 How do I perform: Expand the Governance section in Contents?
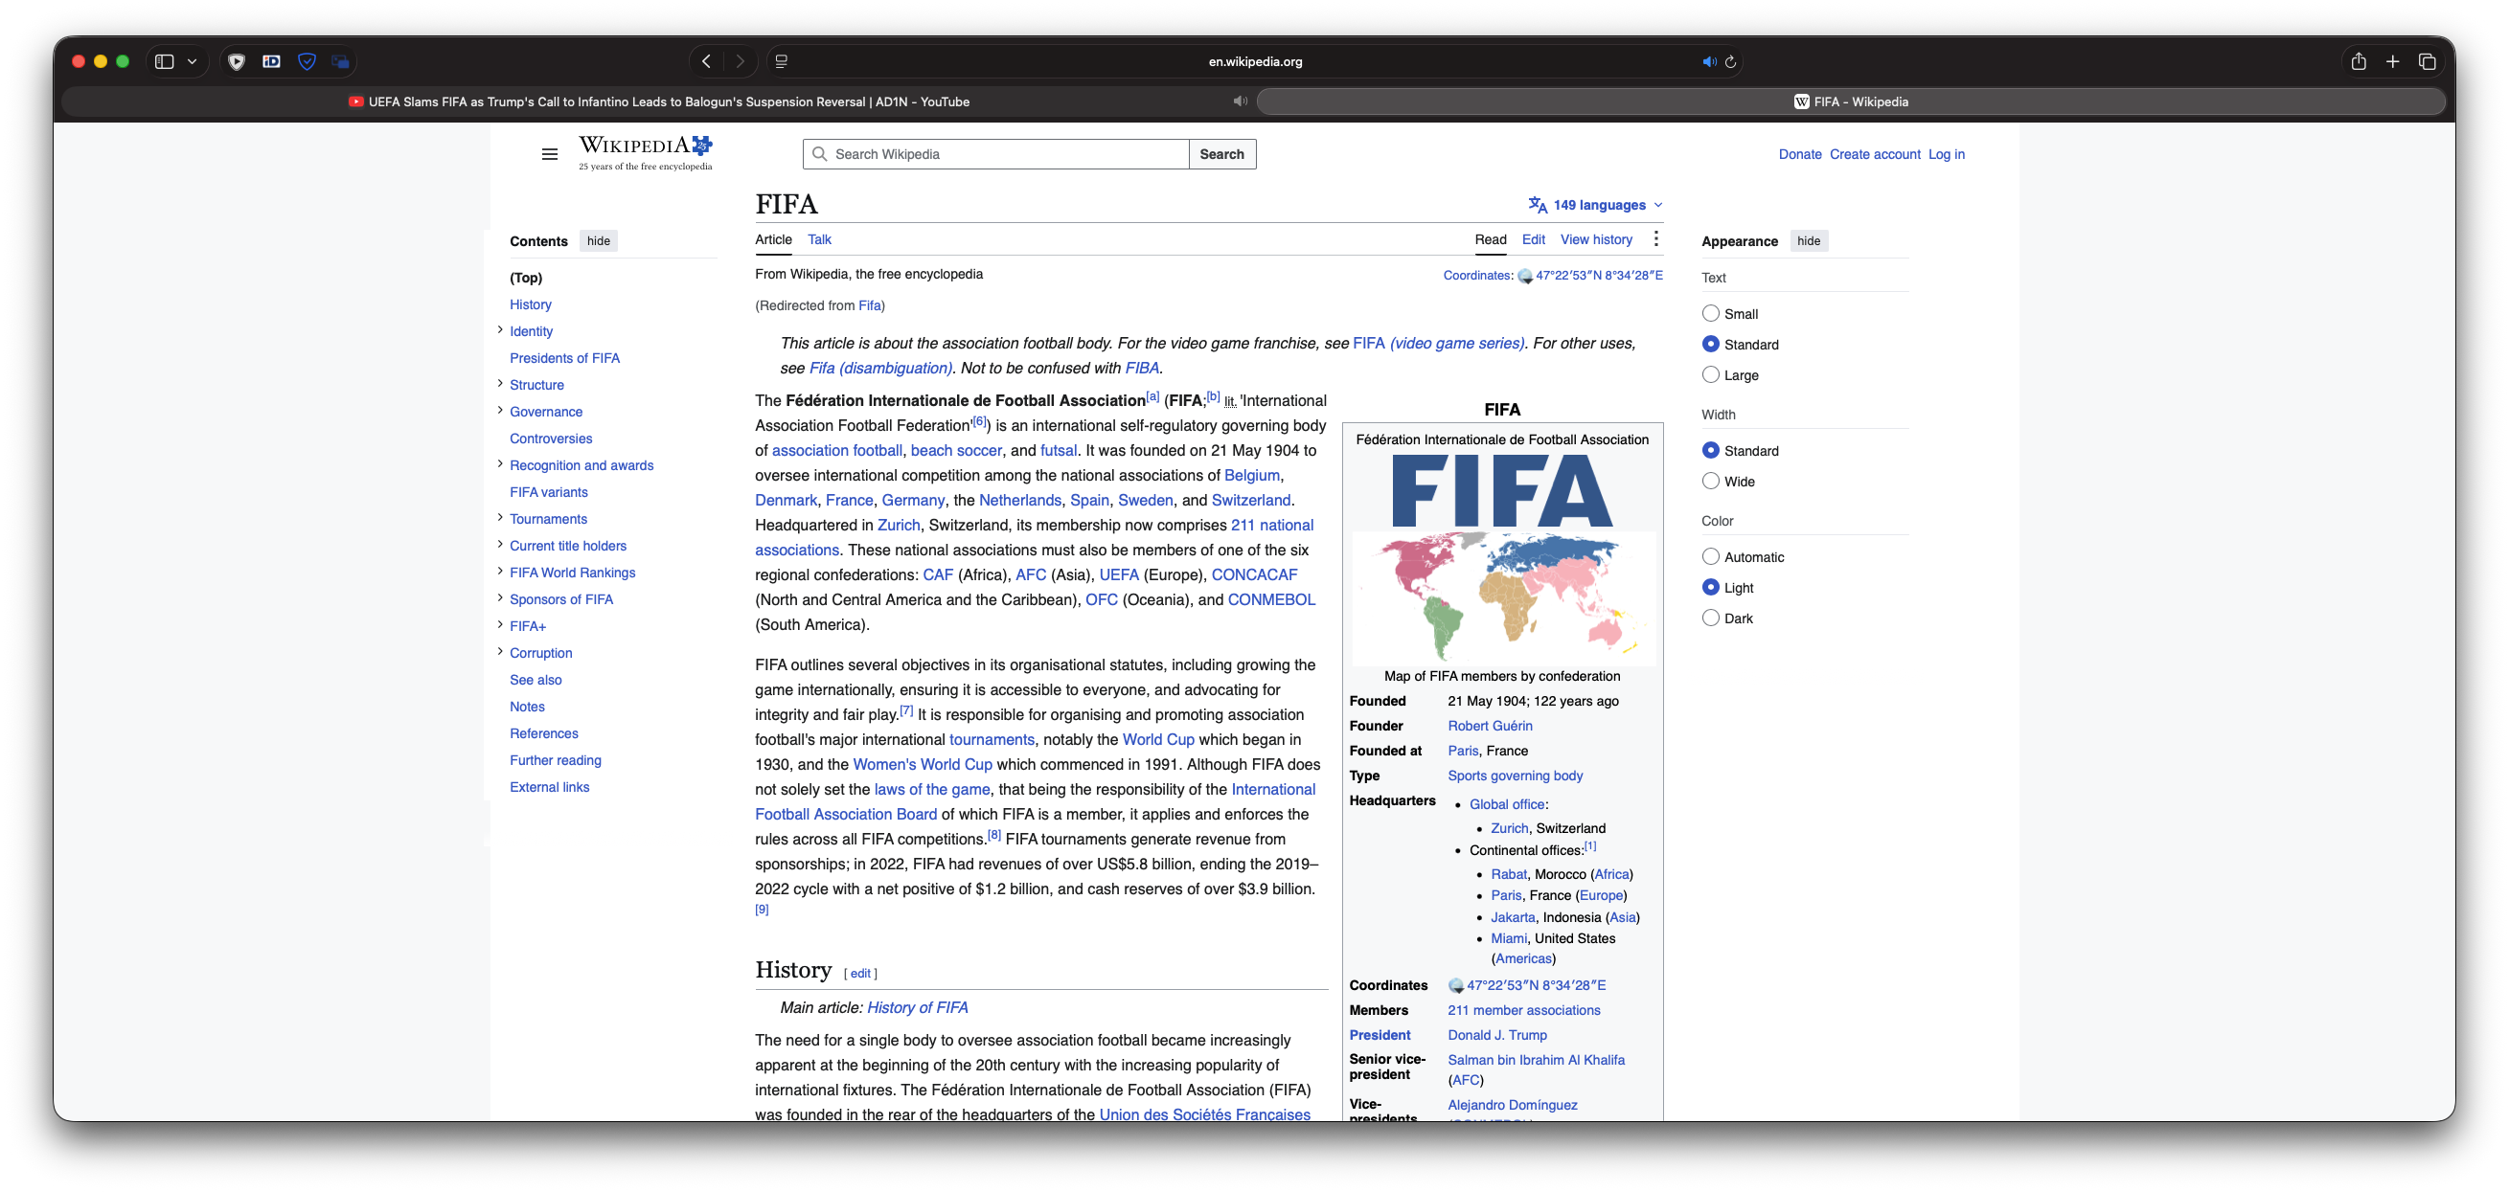pyautogui.click(x=500, y=411)
